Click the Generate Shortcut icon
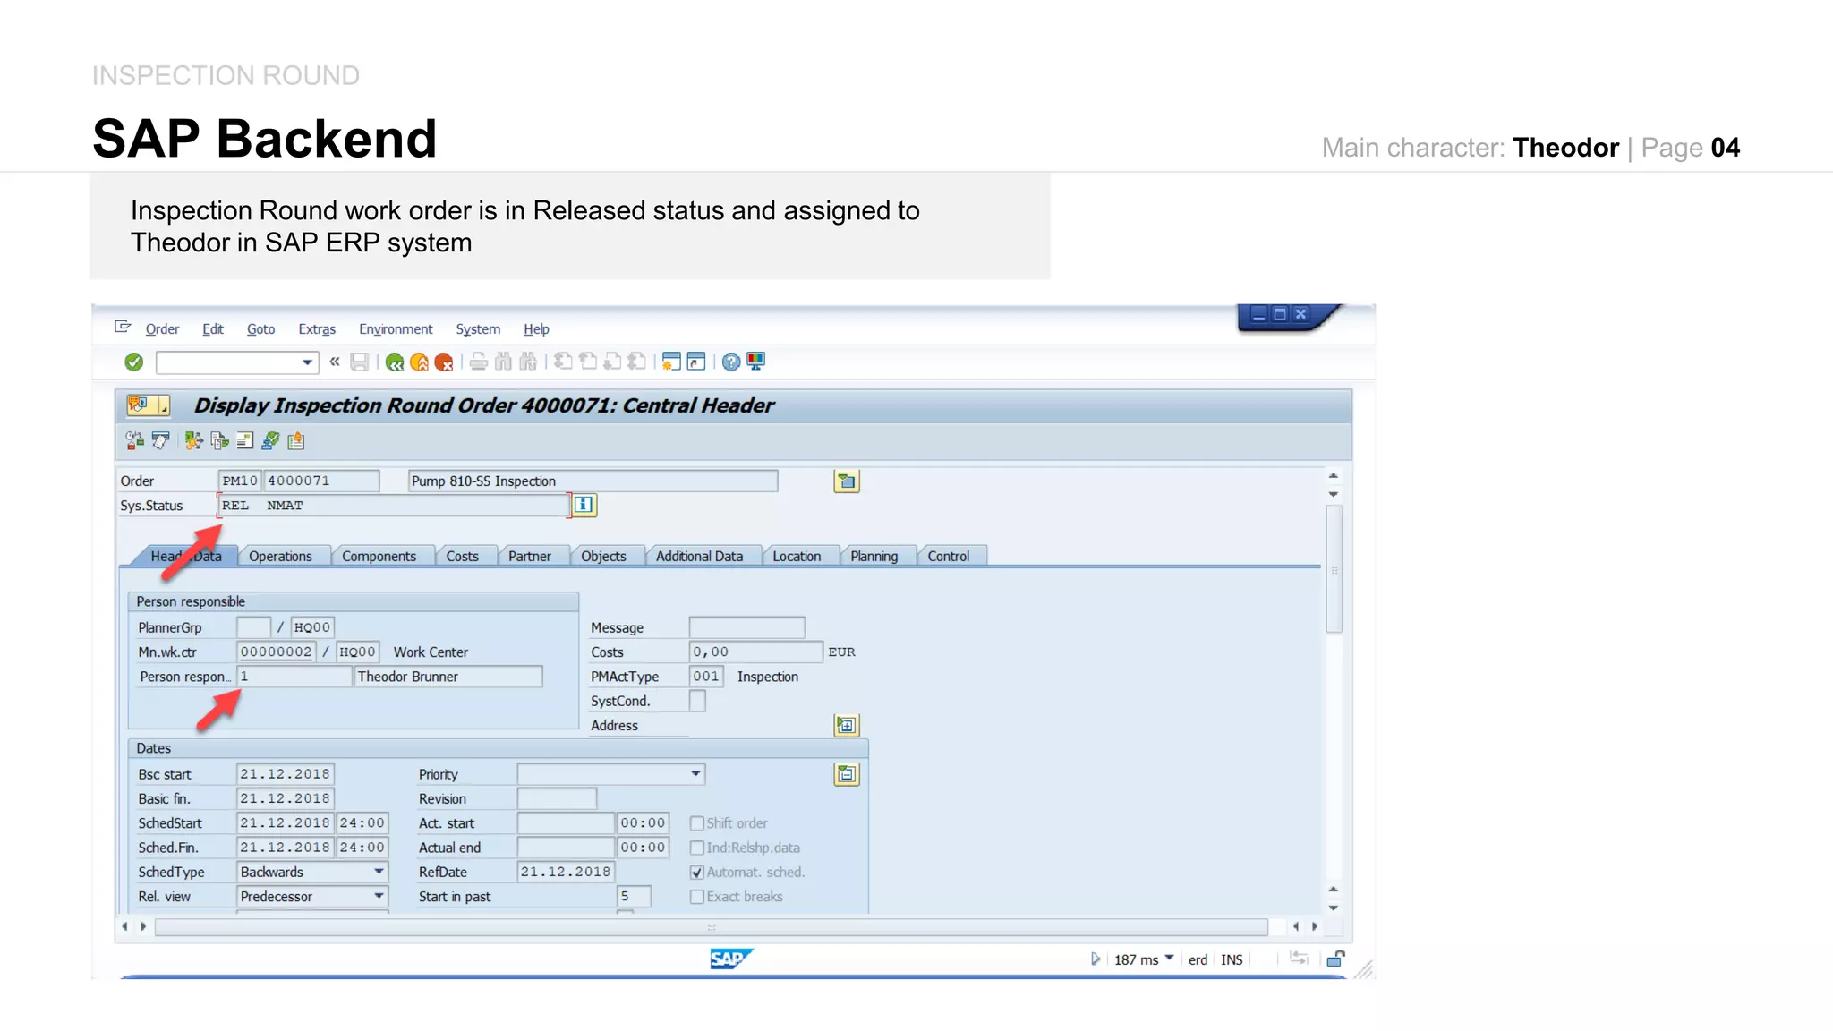The width and height of the screenshot is (1833, 1031). [696, 362]
